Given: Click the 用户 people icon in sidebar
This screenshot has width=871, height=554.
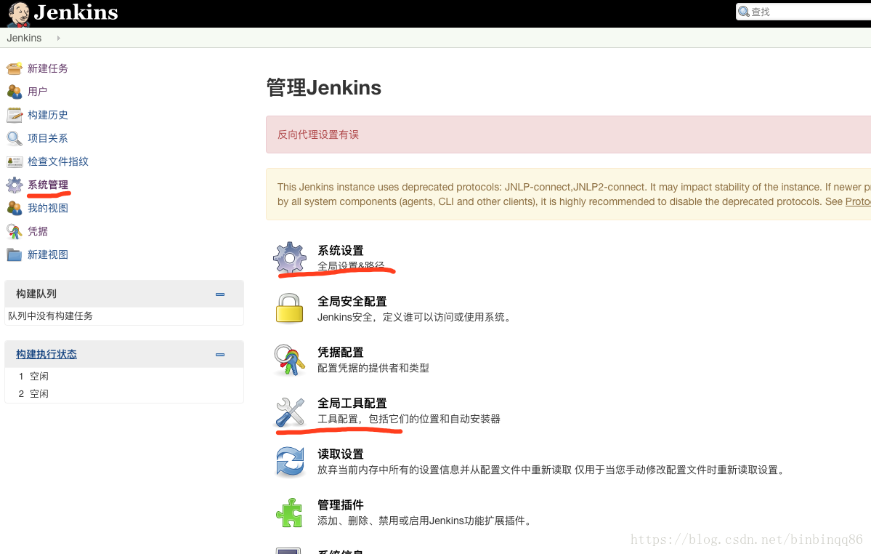Looking at the screenshot, I should [x=16, y=92].
